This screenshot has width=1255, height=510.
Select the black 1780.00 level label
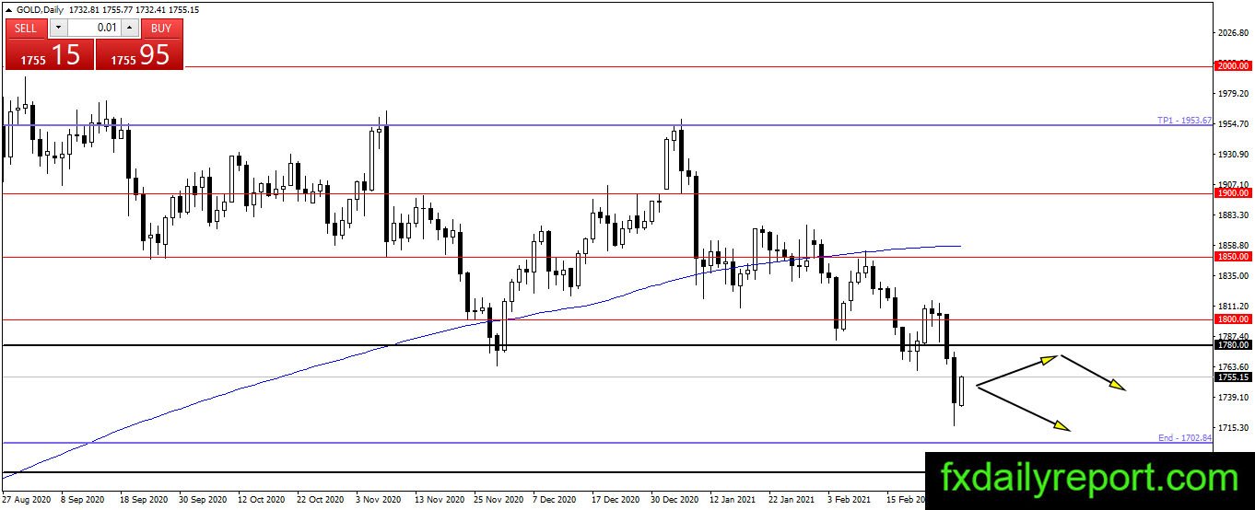[x=1232, y=345]
